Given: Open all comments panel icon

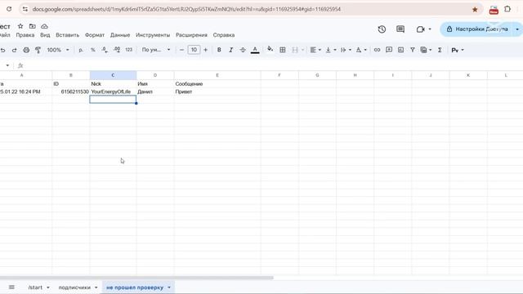Looking at the screenshot, I should 400,29.
